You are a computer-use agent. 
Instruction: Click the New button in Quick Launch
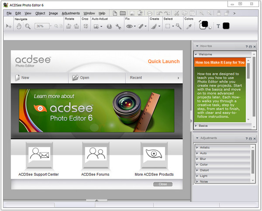tap(25, 78)
